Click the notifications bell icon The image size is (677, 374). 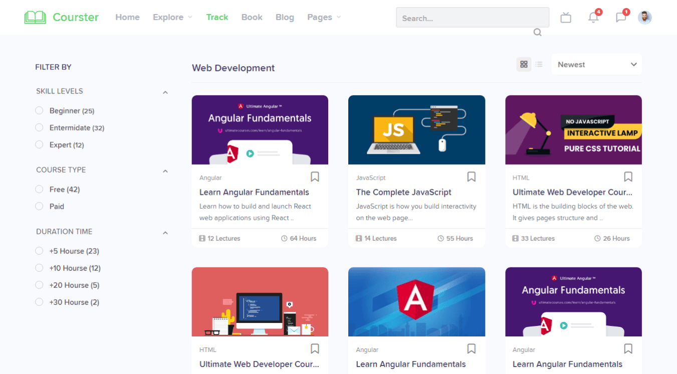click(593, 18)
